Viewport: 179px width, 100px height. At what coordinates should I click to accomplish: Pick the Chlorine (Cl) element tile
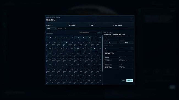click(x=82, y=44)
